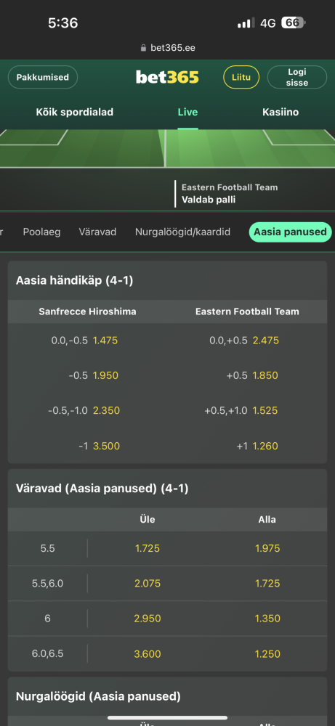Tap the lock icon beside bet365.ee
The width and height of the screenshot is (335, 726).
(143, 48)
